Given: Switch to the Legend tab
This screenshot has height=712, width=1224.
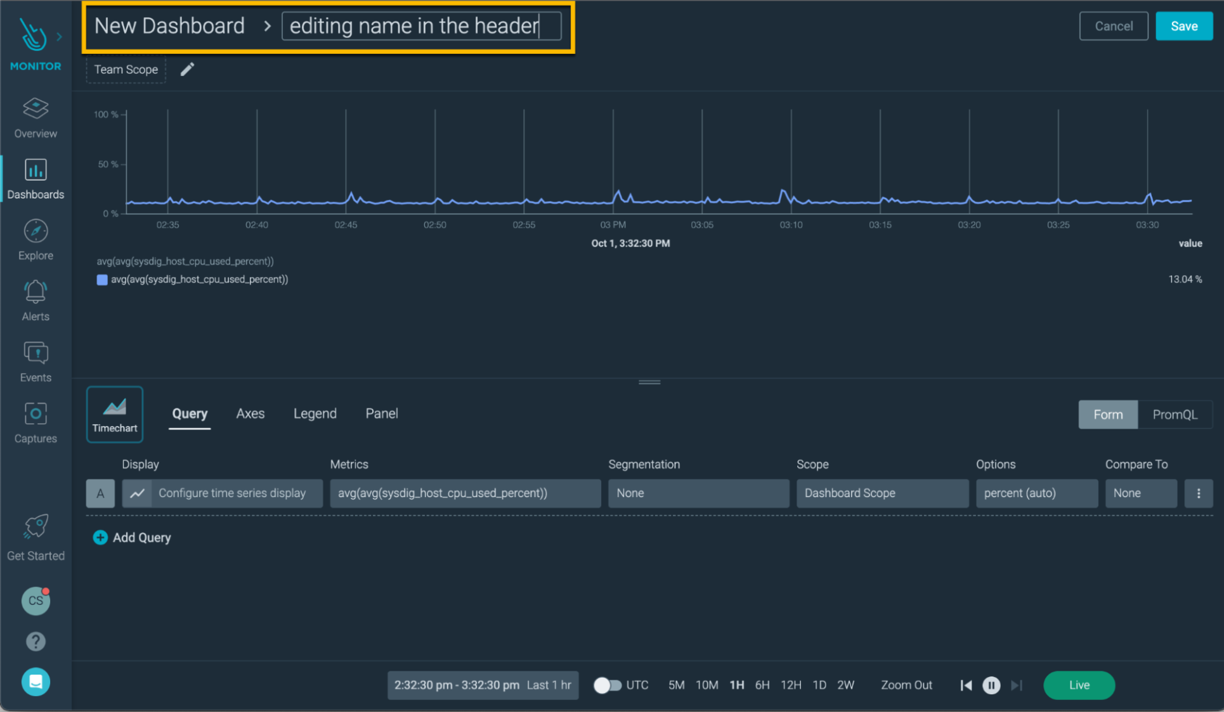Looking at the screenshot, I should 315,414.
